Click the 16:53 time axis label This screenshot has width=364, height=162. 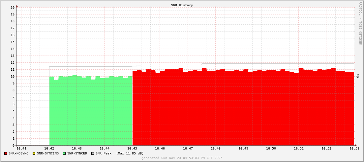(354, 149)
